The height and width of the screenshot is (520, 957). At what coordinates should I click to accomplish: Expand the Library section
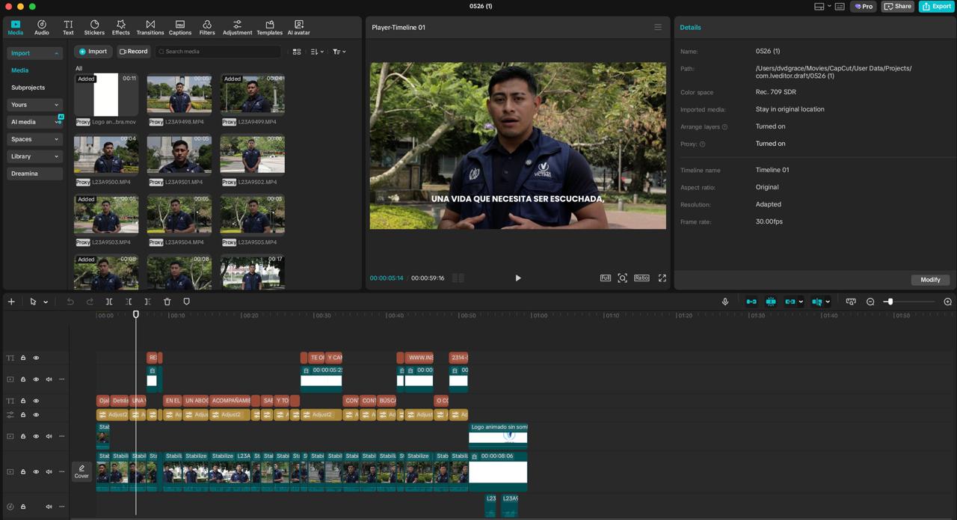[34, 156]
